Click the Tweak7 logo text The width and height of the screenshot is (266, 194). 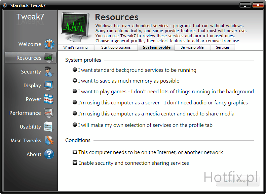click(x=30, y=17)
